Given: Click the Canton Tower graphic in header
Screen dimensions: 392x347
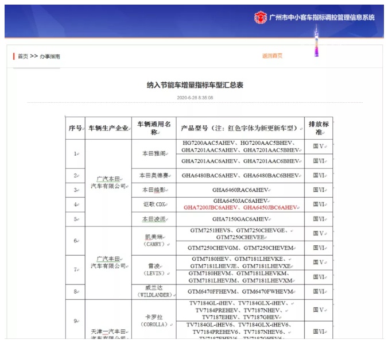Looking at the screenshot, I should click(x=316, y=41).
